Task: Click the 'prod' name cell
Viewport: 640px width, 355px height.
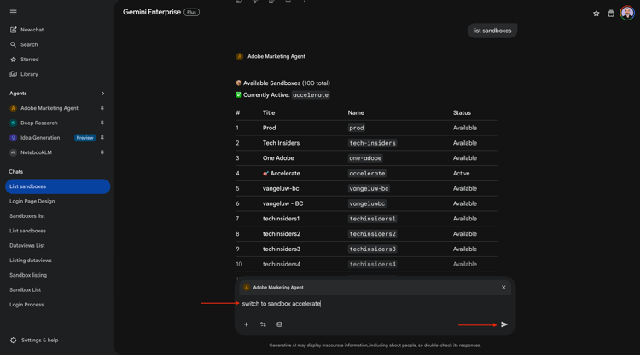Action: tap(357, 128)
